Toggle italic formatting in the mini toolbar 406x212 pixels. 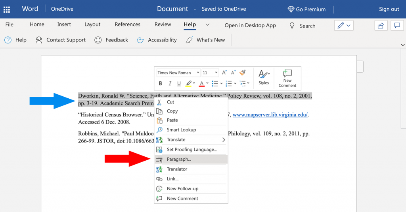pyautogui.click(x=170, y=83)
